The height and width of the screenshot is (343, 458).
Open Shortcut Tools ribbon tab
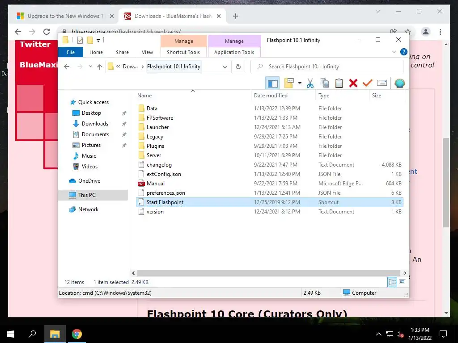183,52
